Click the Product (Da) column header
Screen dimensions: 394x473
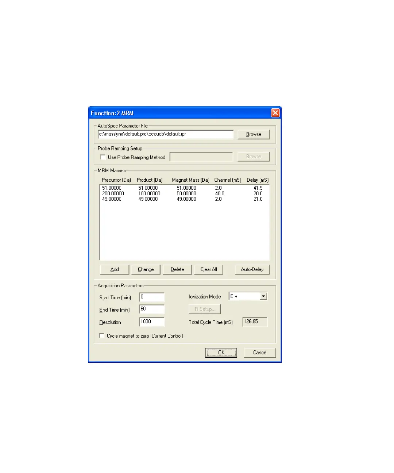[x=150, y=180]
